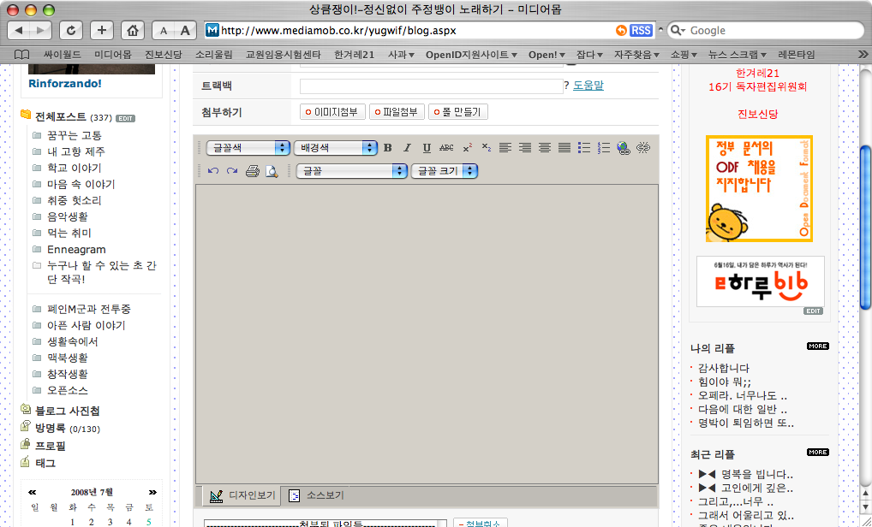Print editor content
The width and height of the screenshot is (872, 527).
[253, 171]
